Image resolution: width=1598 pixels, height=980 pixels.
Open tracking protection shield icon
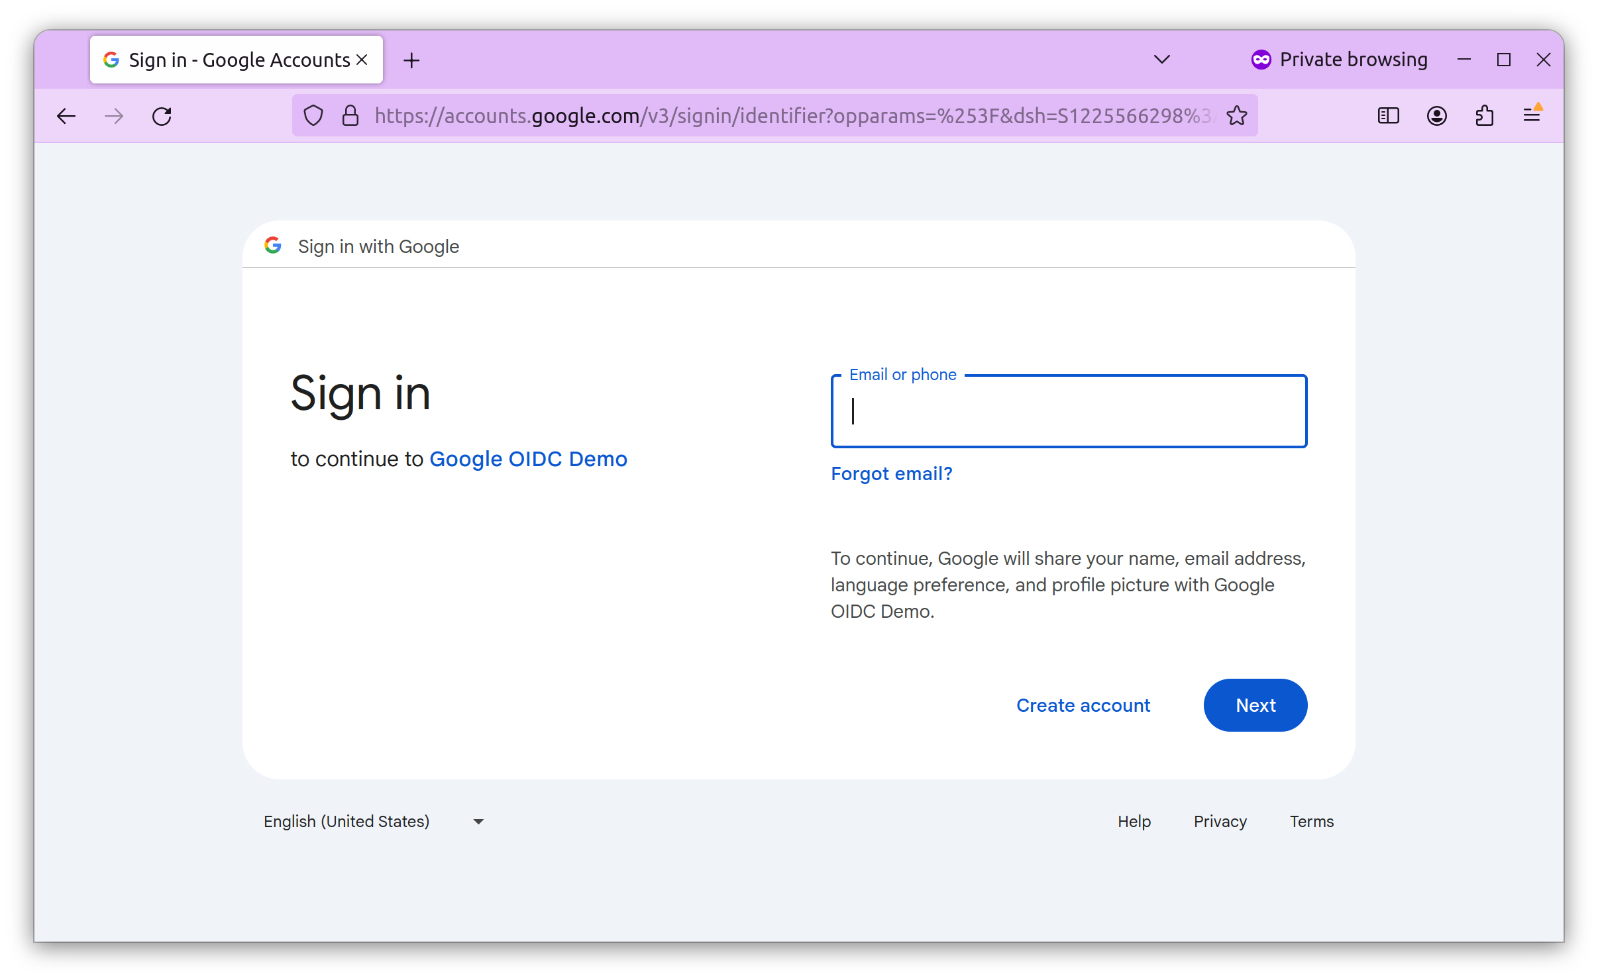313,116
